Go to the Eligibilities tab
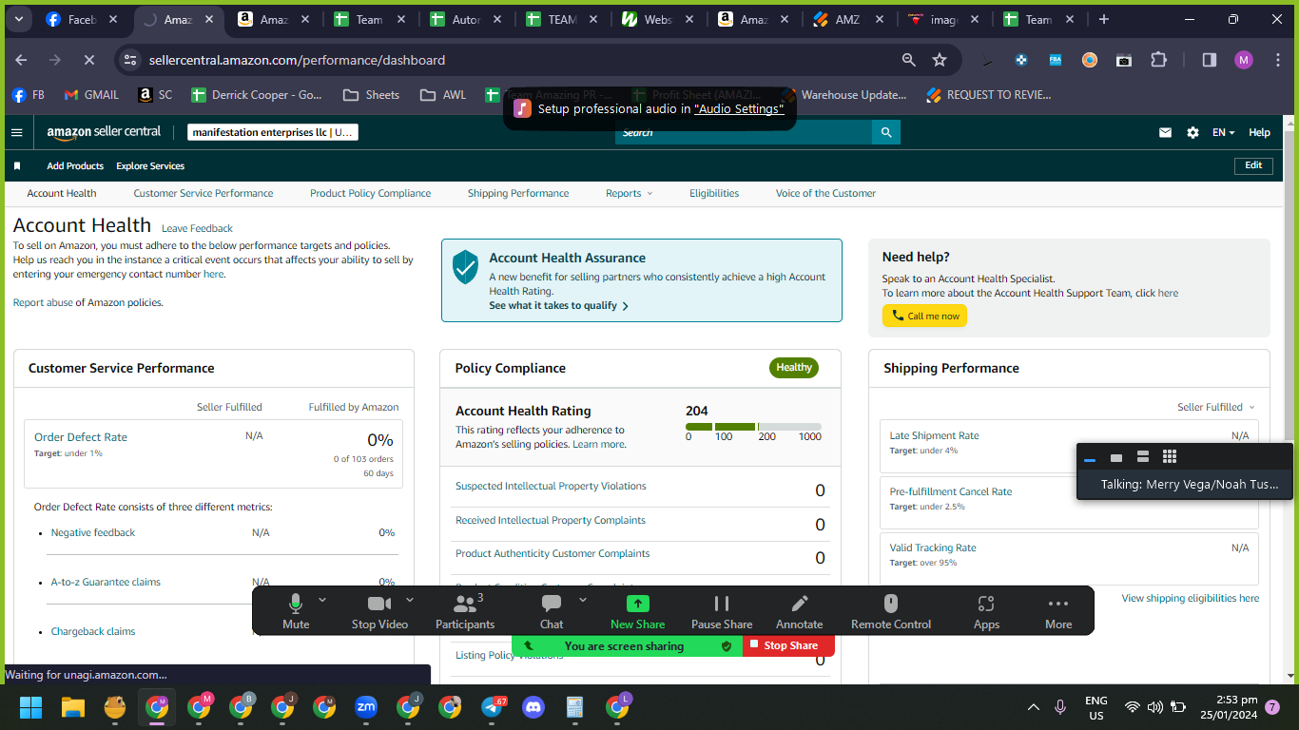The width and height of the screenshot is (1299, 730). tap(714, 193)
